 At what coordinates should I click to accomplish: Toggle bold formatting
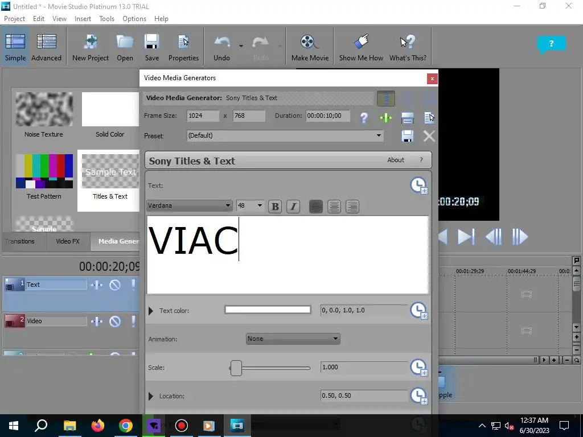[275, 207]
